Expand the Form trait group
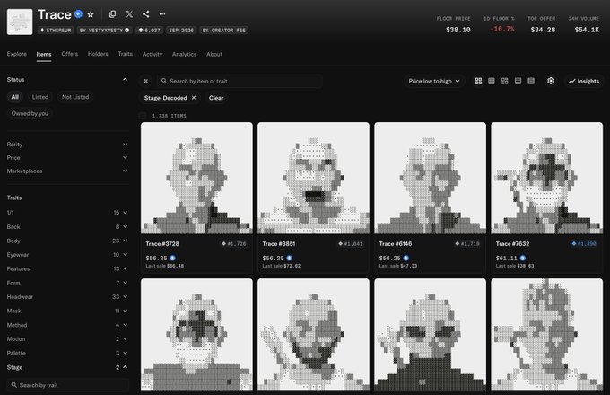The height and width of the screenshot is (395, 610). (67, 283)
